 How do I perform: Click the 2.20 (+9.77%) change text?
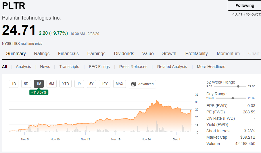(x=53, y=33)
